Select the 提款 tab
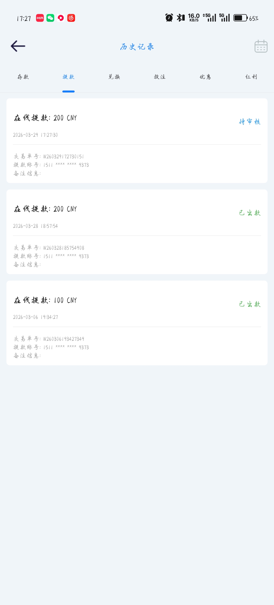The height and width of the screenshot is (605, 274). point(68,77)
